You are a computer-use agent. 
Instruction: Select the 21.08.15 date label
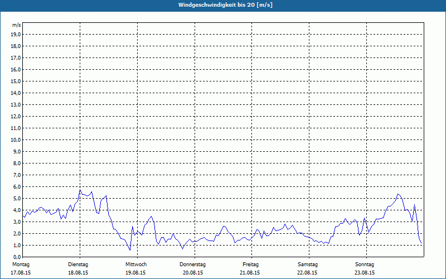pos(250,273)
